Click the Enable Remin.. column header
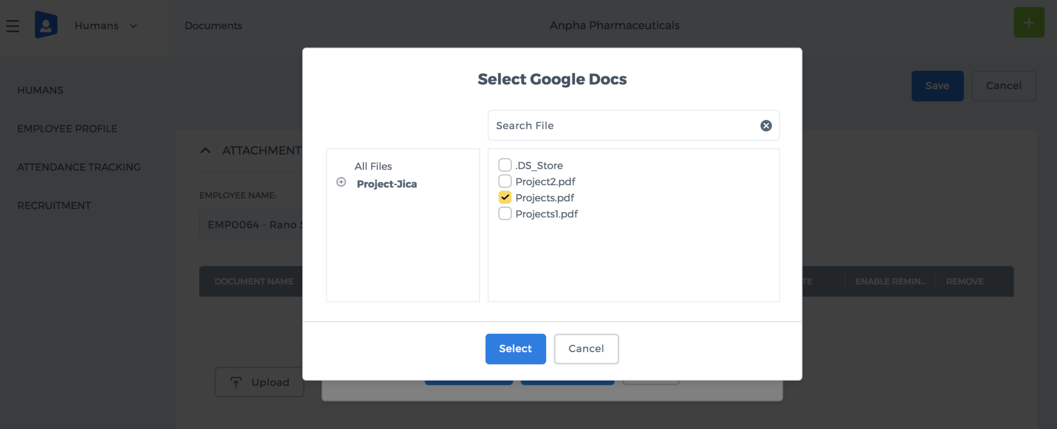This screenshot has width=1057, height=429. [x=890, y=282]
